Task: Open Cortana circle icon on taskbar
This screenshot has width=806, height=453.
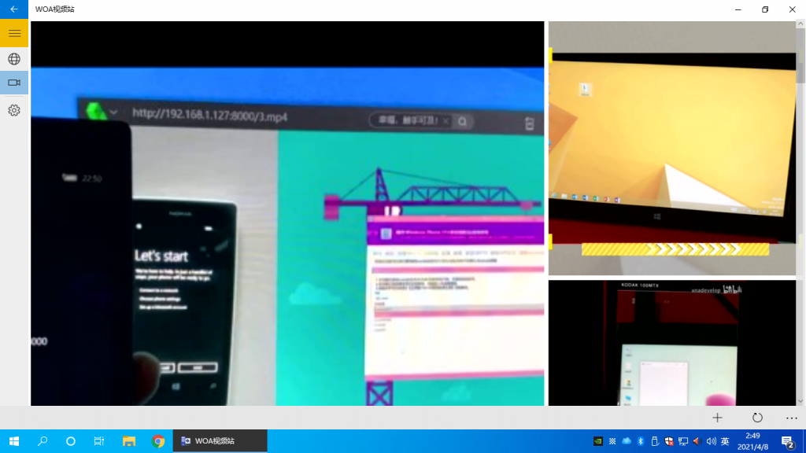Action: 71,441
